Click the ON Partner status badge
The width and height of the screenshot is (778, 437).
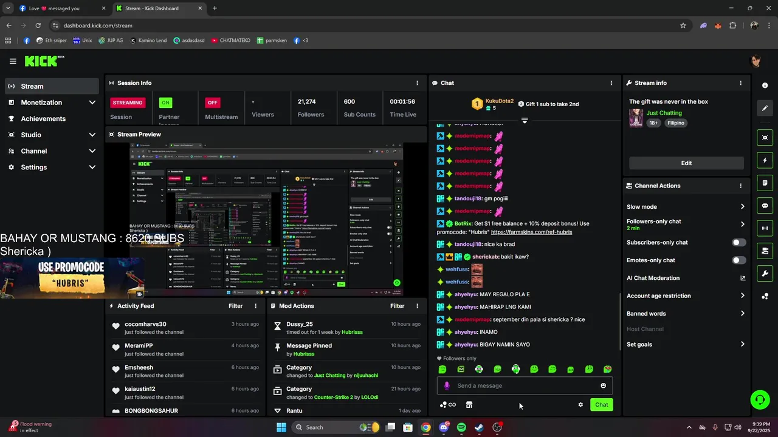pyautogui.click(x=165, y=103)
